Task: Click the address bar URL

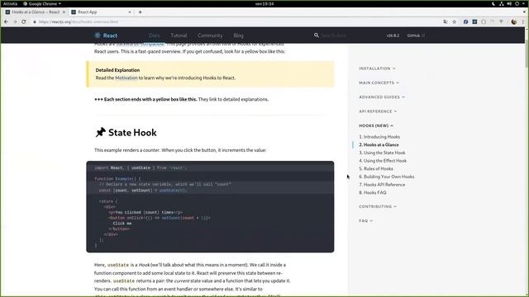Action: [x=79, y=22]
